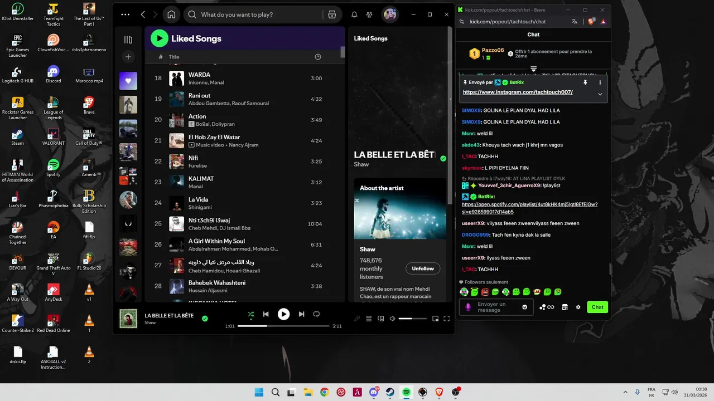
Task: Click the Instagram tachtouch007 link in chat
Action: [x=518, y=92]
